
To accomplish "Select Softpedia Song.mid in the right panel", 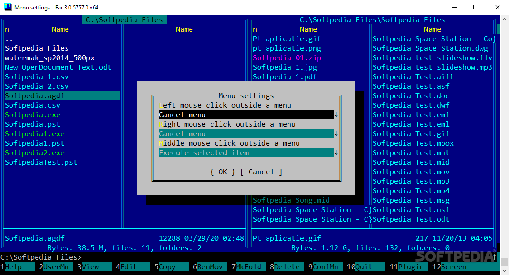I will click(x=291, y=200).
